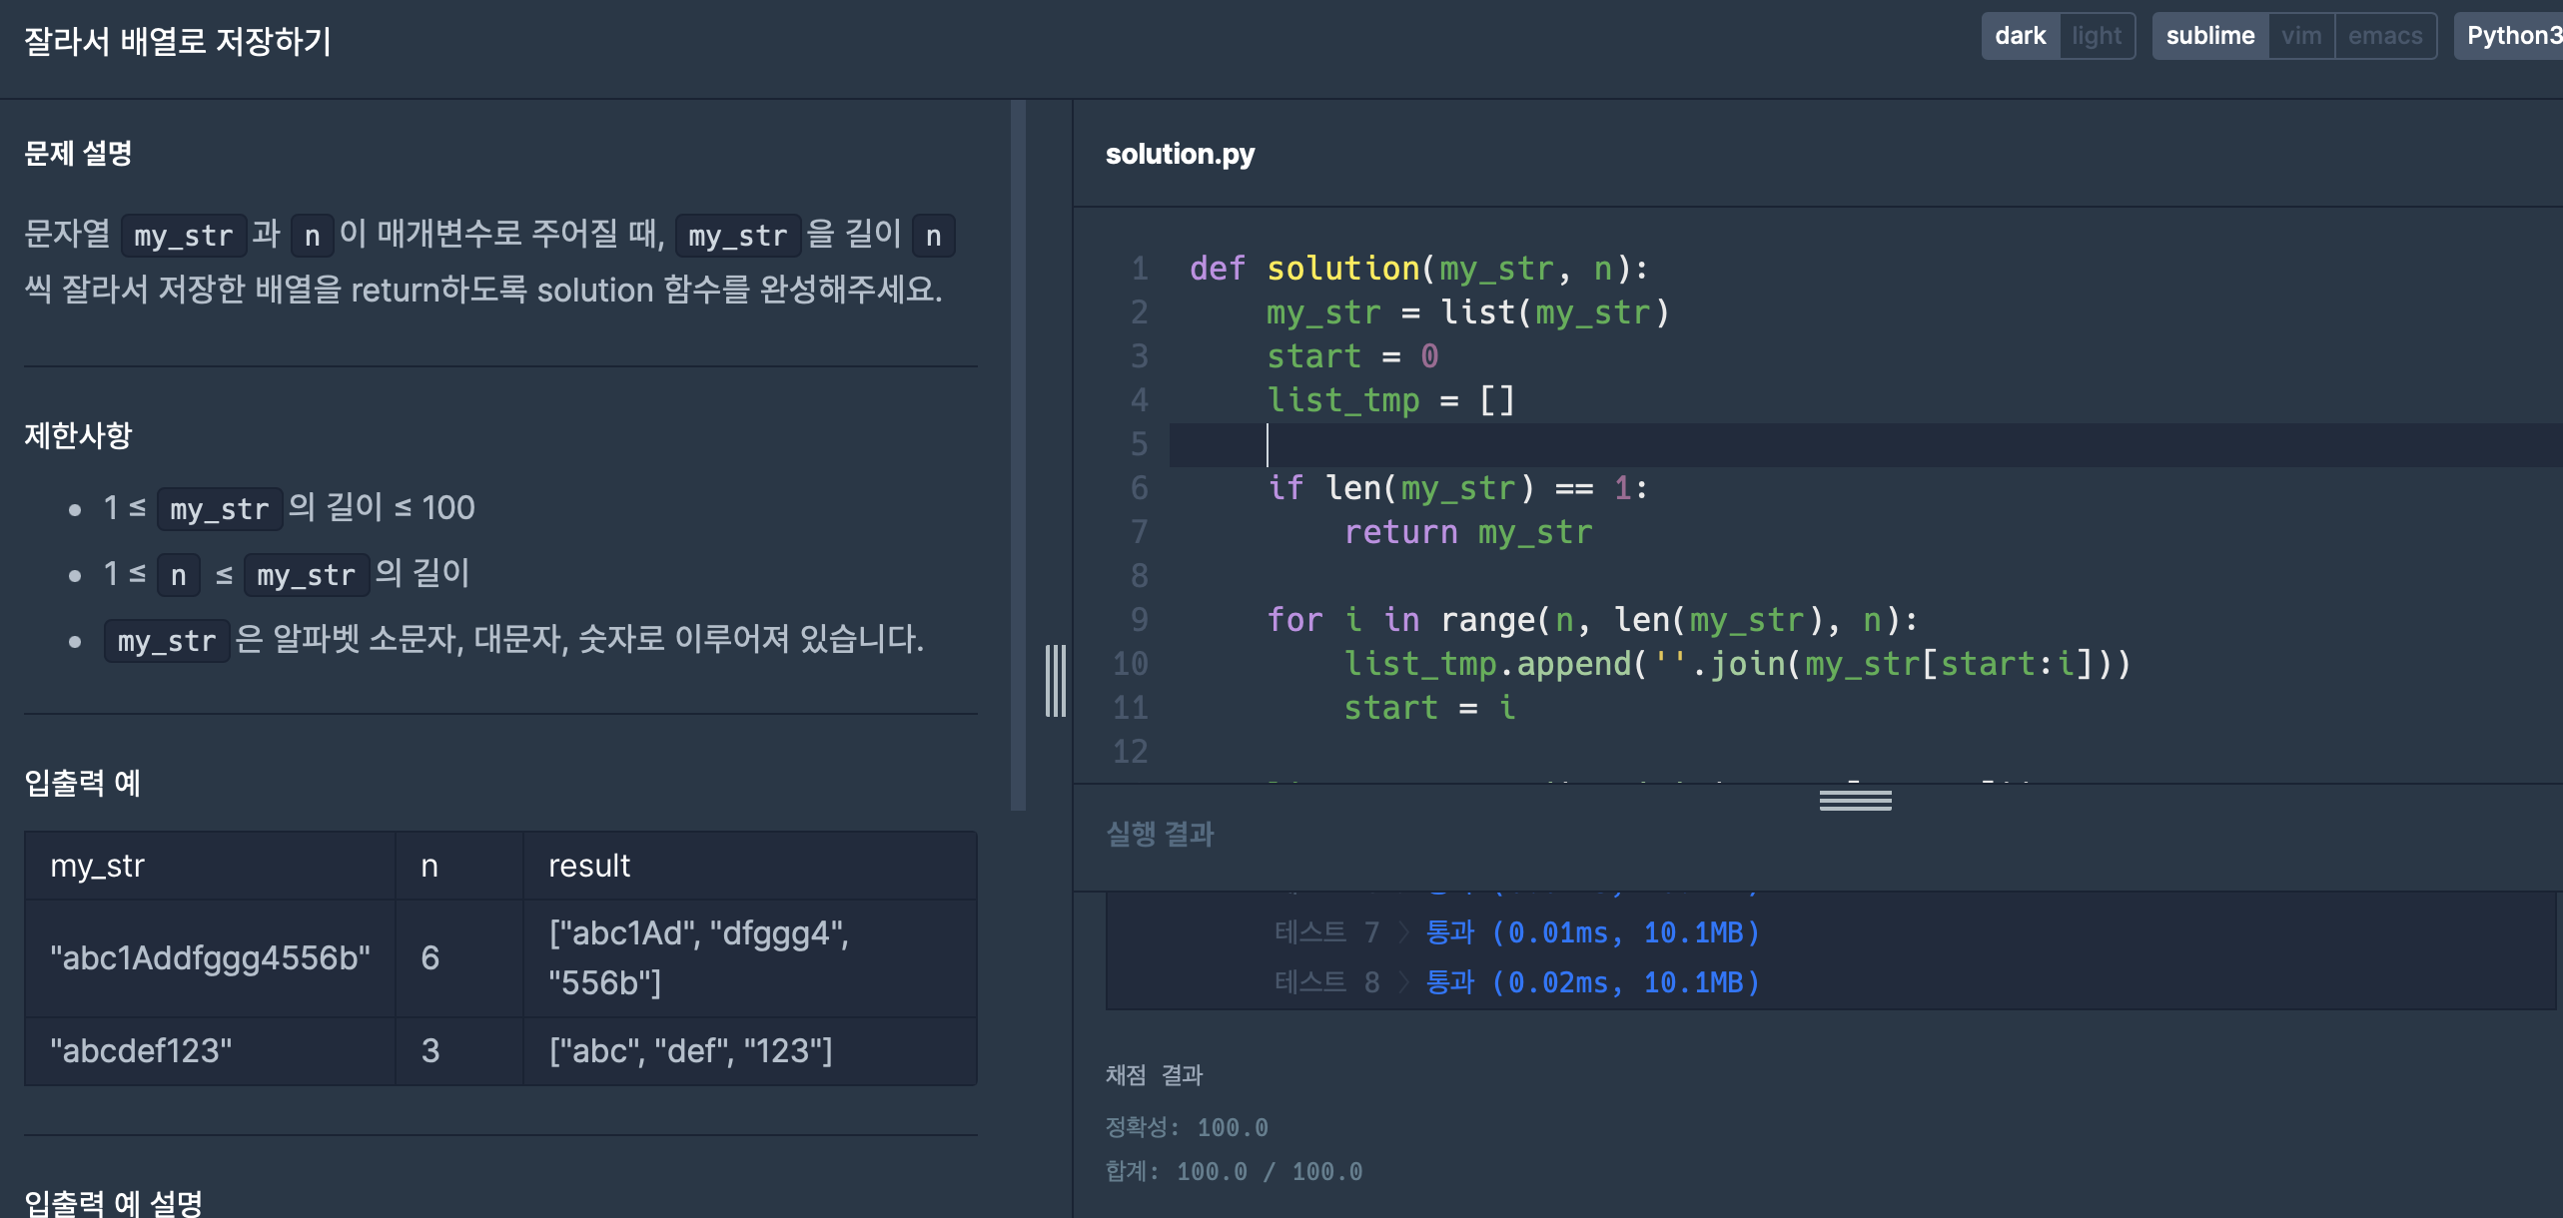This screenshot has height=1218, width=2563.
Task: Click table cell with n value 3
Action: [459, 1051]
